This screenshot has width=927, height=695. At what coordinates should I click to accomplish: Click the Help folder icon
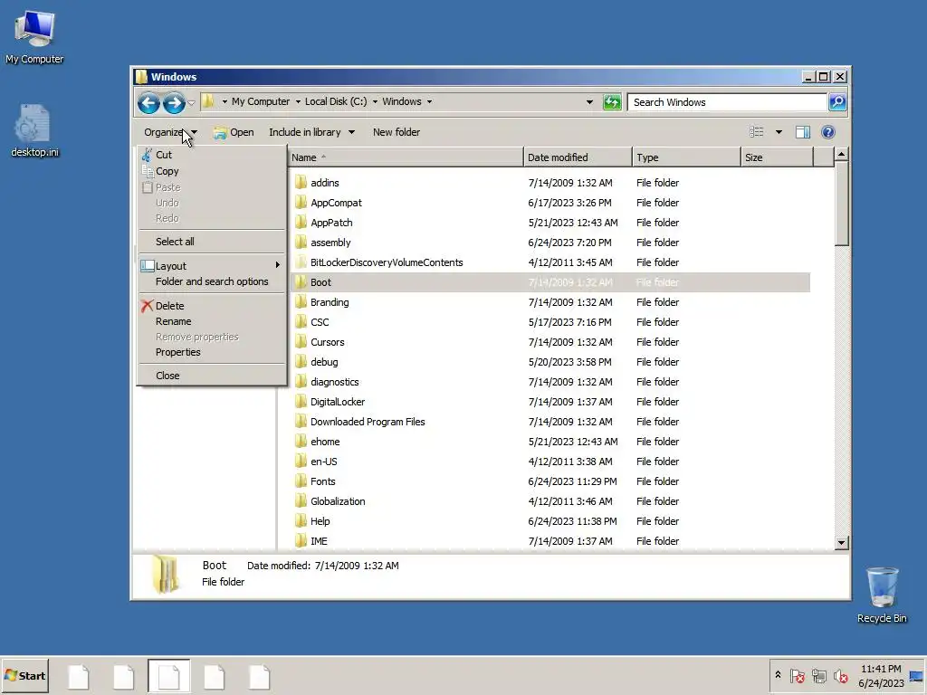click(301, 520)
